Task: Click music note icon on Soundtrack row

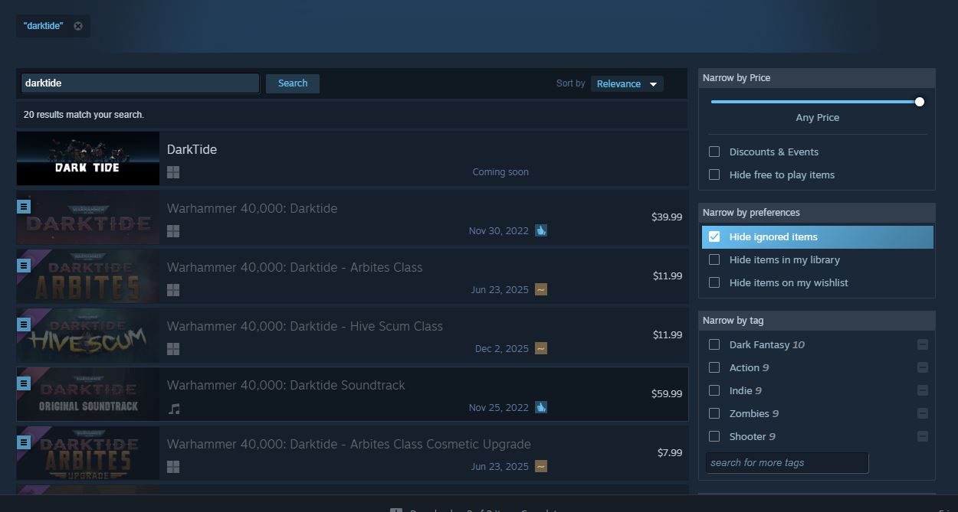Action: point(174,409)
